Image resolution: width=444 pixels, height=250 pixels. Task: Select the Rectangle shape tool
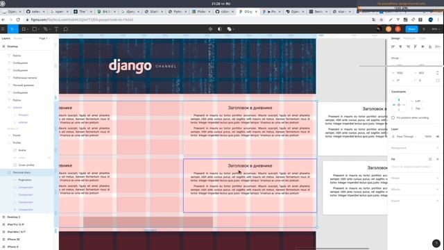34,29
